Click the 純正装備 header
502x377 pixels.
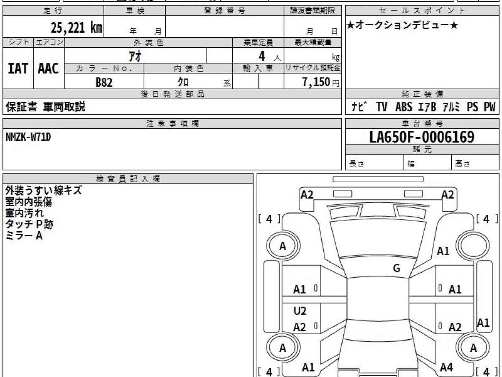tap(423, 94)
